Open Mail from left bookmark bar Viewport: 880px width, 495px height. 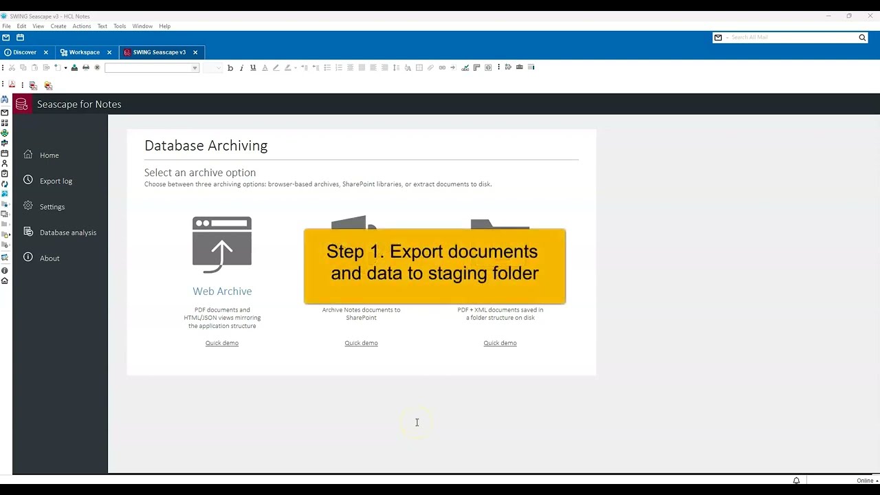(x=4, y=112)
